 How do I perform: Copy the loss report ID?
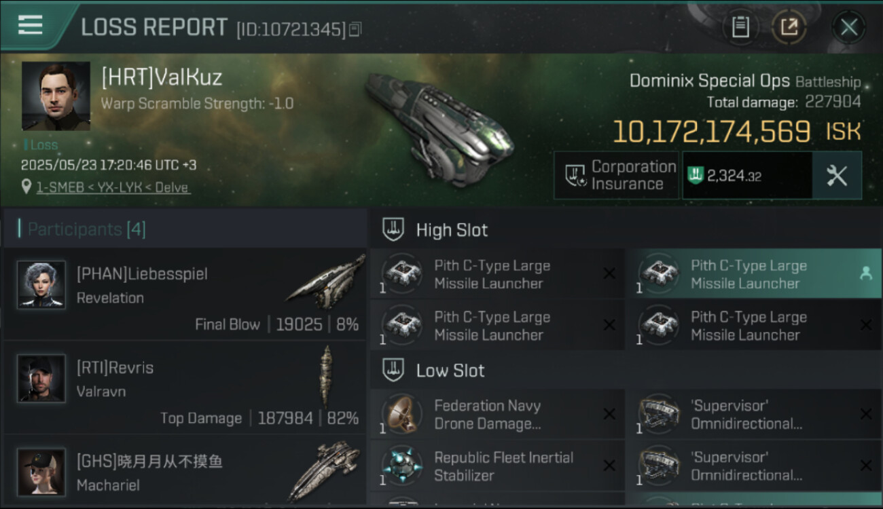point(355,29)
